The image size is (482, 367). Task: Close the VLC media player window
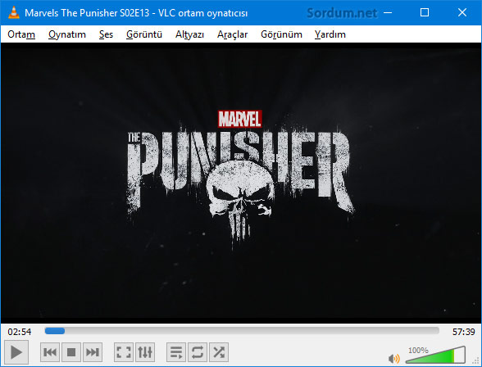[x=462, y=12]
